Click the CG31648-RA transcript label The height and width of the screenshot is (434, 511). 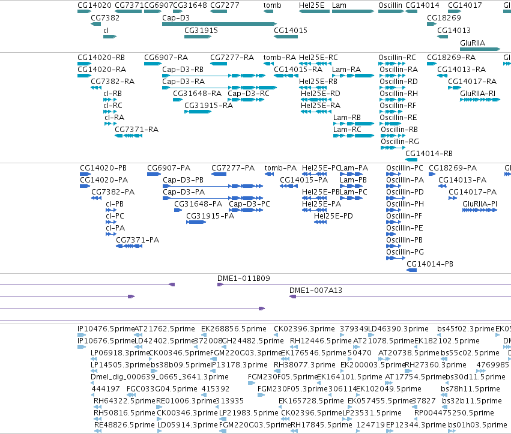coord(197,94)
